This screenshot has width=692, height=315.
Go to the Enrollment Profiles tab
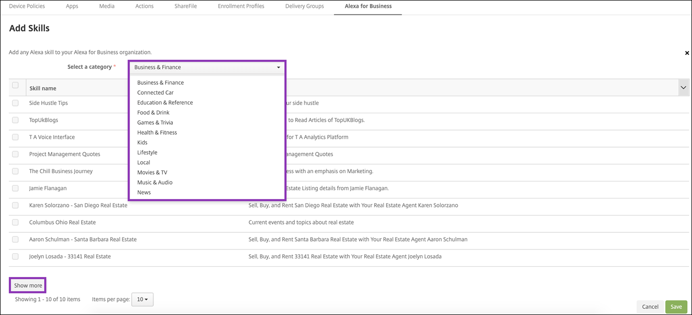pyautogui.click(x=241, y=6)
